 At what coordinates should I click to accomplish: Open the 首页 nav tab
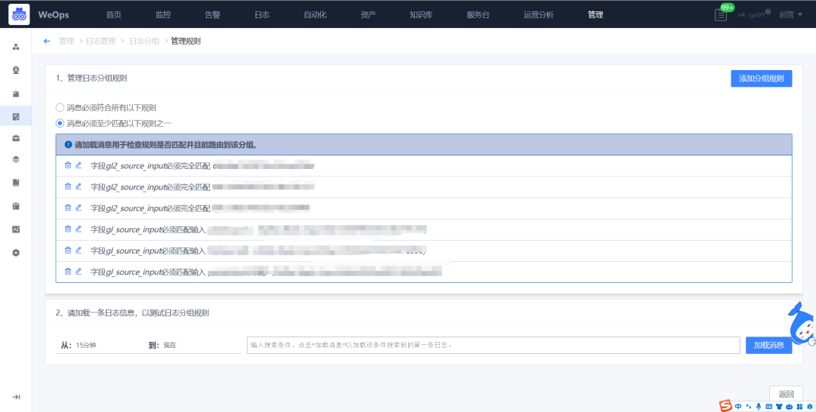tap(113, 15)
